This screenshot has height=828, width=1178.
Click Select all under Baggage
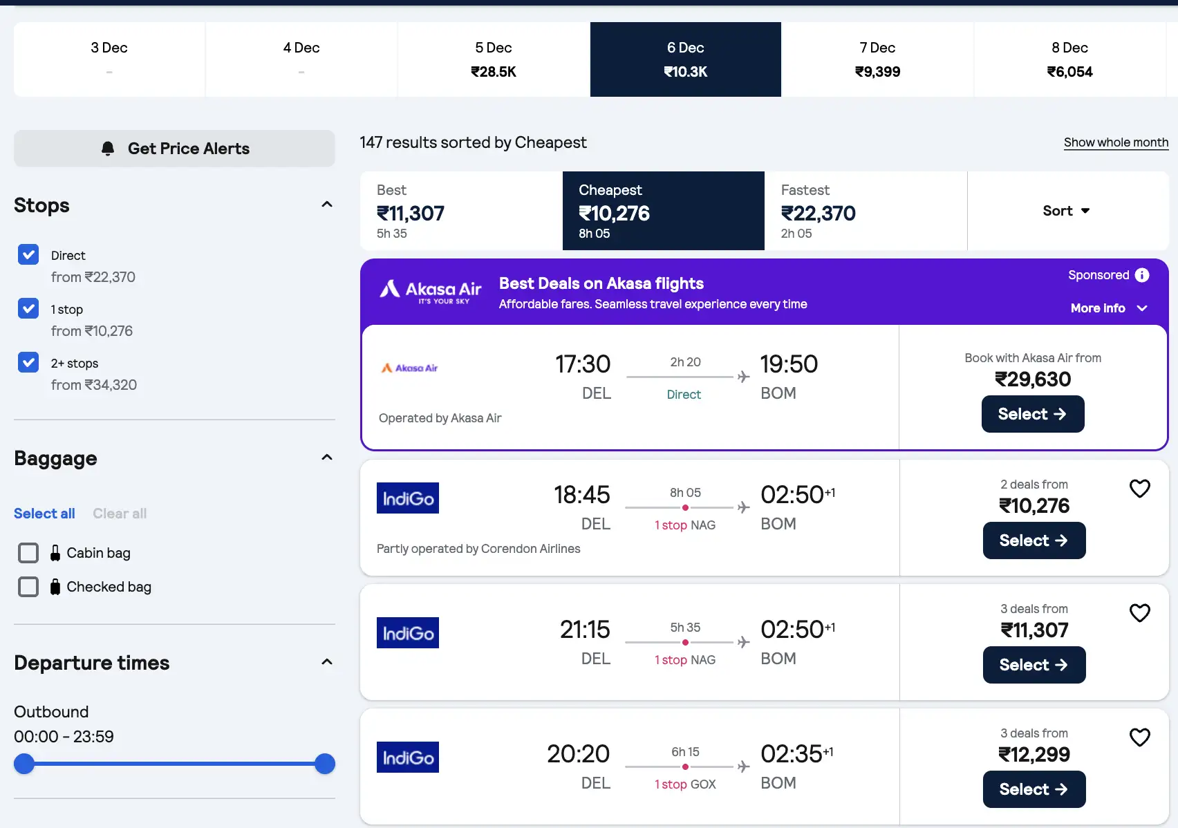[44, 514]
